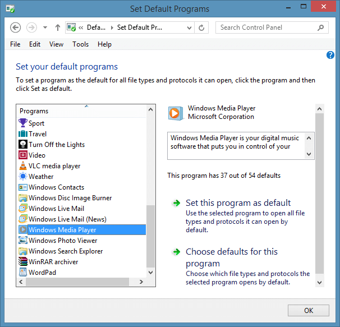Click the search magnifier icon

pyautogui.click(x=321, y=27)
